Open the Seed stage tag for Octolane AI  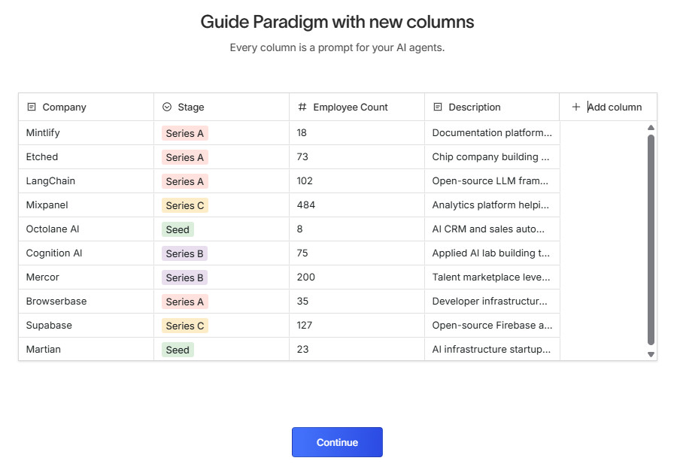[x=178, y=229]
